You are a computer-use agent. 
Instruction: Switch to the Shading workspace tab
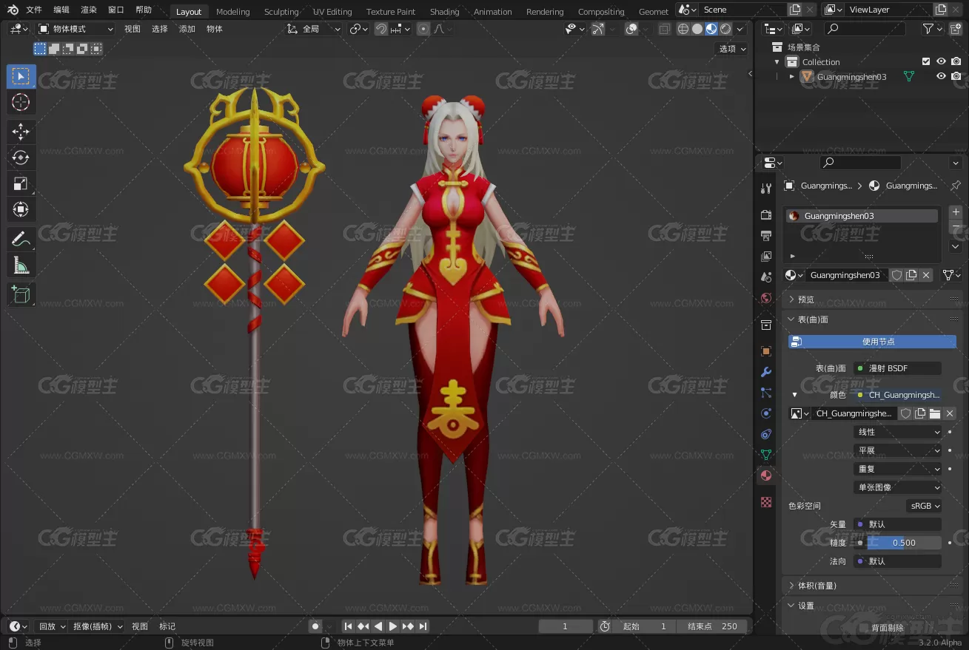click(444, 11)
